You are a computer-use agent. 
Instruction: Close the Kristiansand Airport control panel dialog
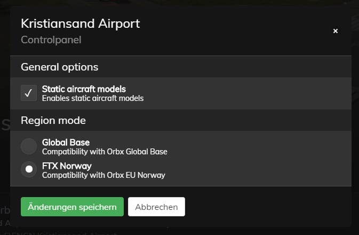tap(336, 31)
